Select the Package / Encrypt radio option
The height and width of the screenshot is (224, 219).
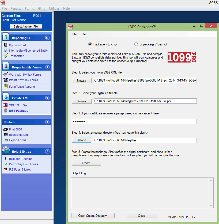click(90, 44)
